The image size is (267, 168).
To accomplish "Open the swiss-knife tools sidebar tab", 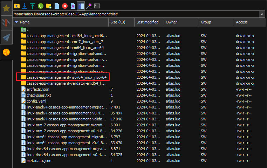I will tap(6, 23).
